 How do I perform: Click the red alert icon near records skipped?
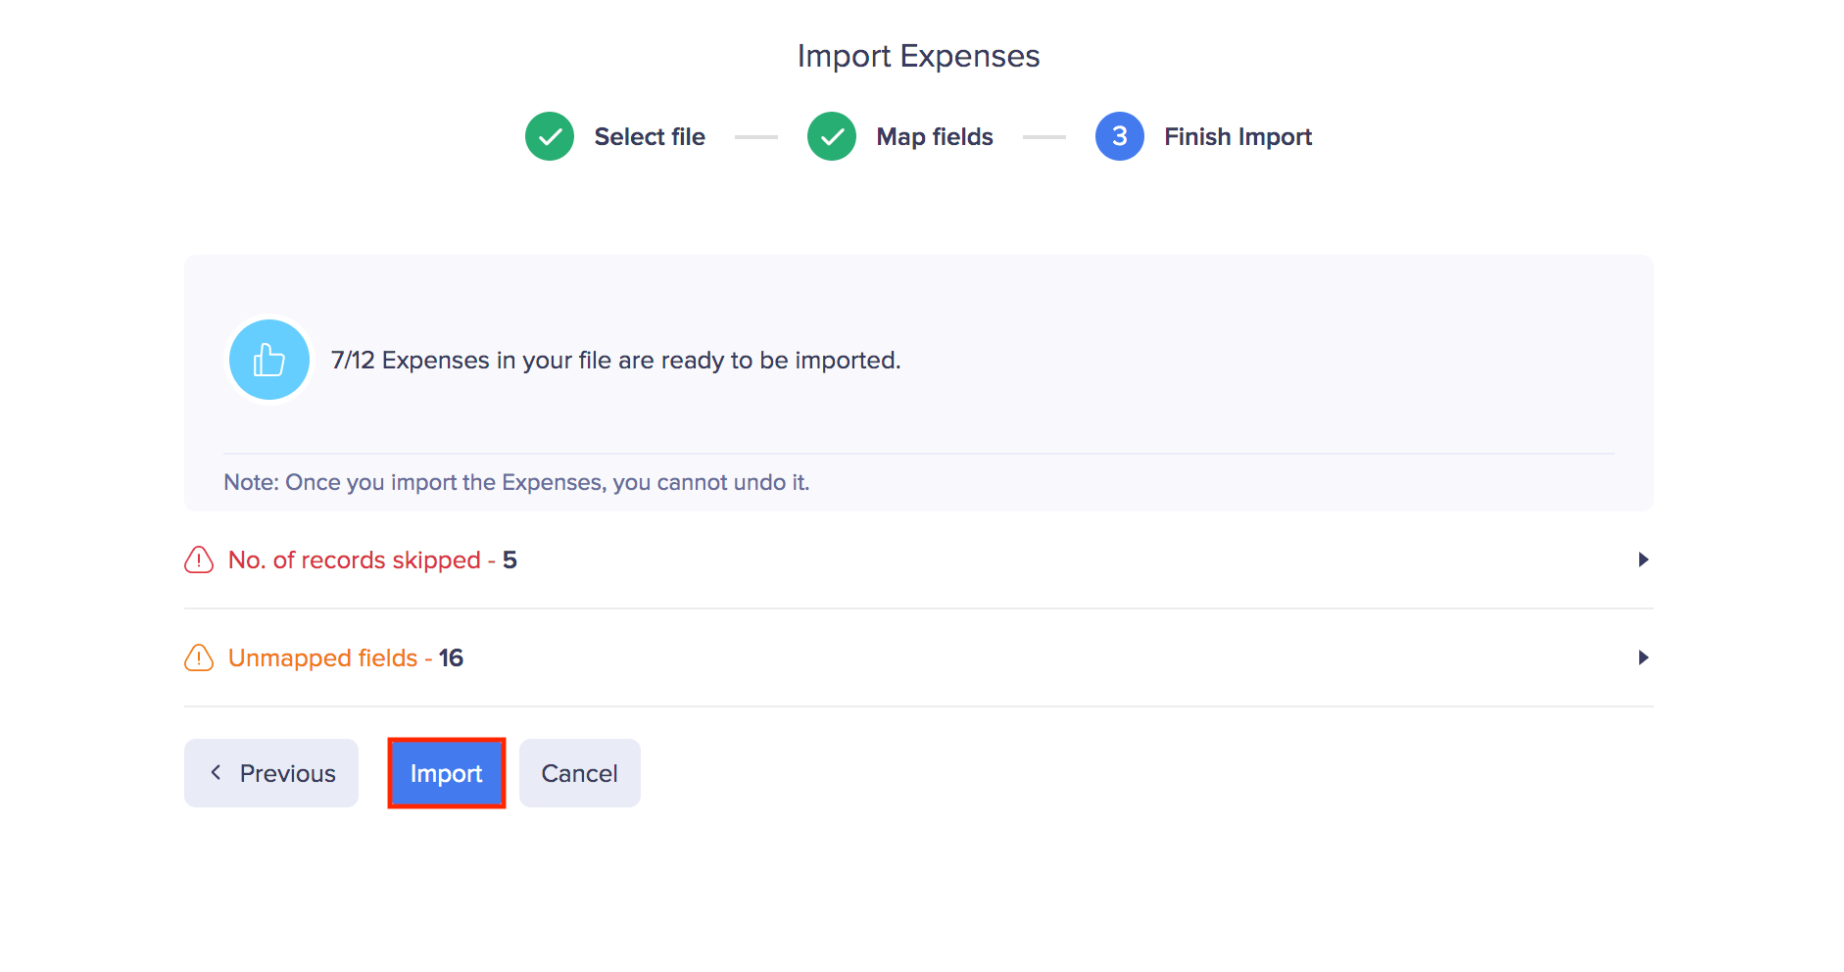198,559
